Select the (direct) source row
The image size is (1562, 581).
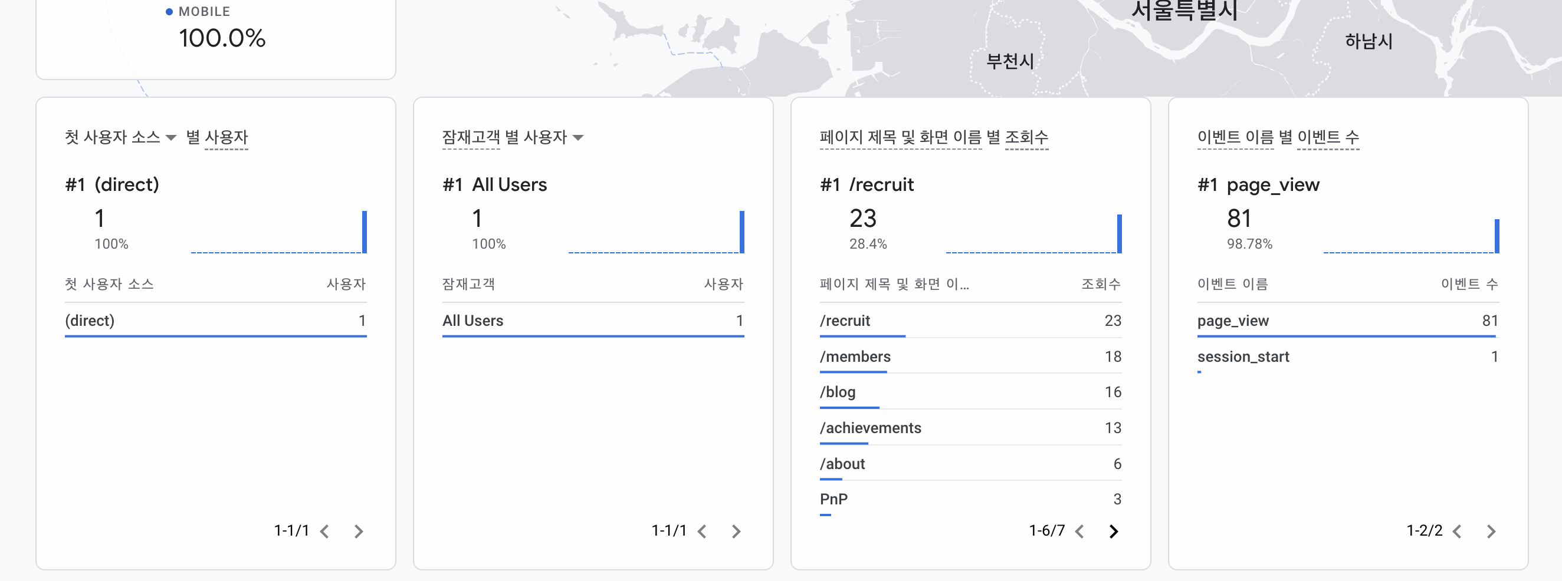pos(216,321)
